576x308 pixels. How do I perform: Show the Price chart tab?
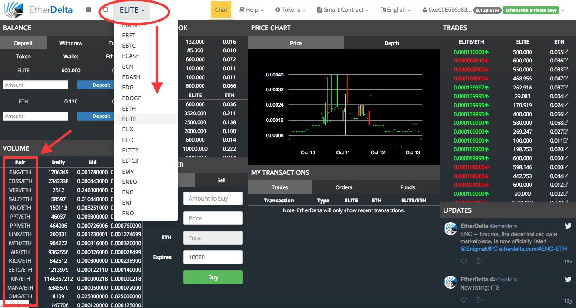(x=296, y=43)
